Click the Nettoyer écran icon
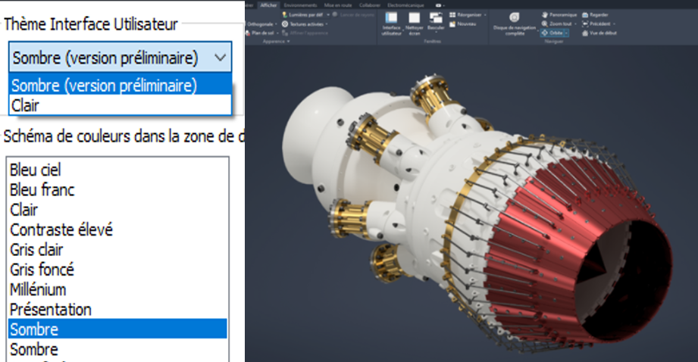This screenshot has width=698, height=362. (414, 17)
